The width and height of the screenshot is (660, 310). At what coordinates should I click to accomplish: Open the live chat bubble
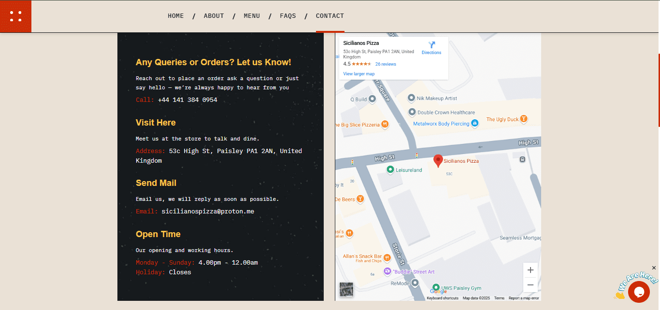[x=639, y=292]
